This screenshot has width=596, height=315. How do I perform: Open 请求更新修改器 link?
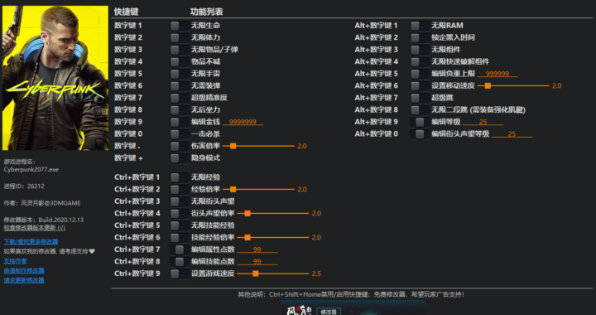pyautogui.click(x=24, y=280)
